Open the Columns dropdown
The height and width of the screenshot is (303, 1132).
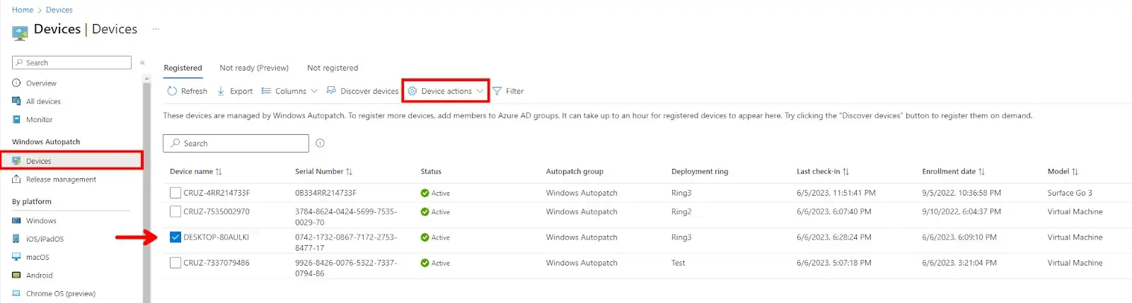coord(289,91)
